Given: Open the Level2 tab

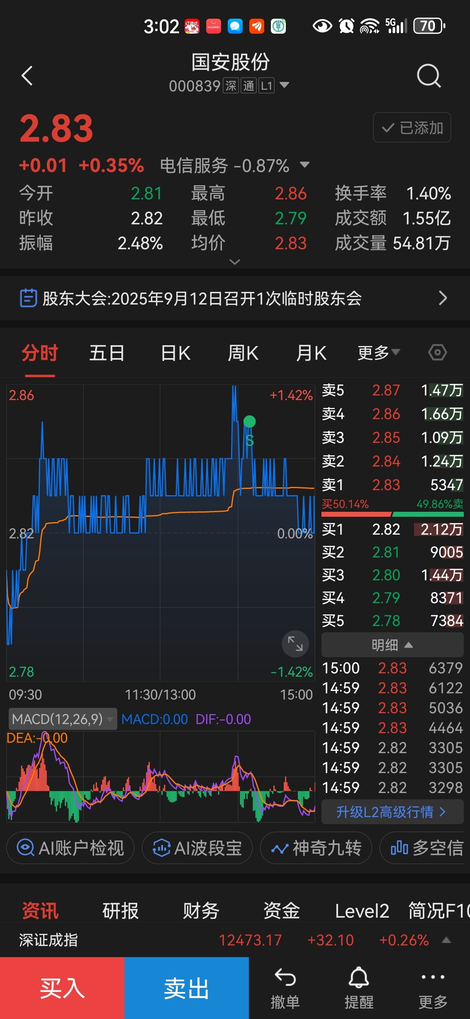Looking at the screenshot, I should (x=362, y=911).
